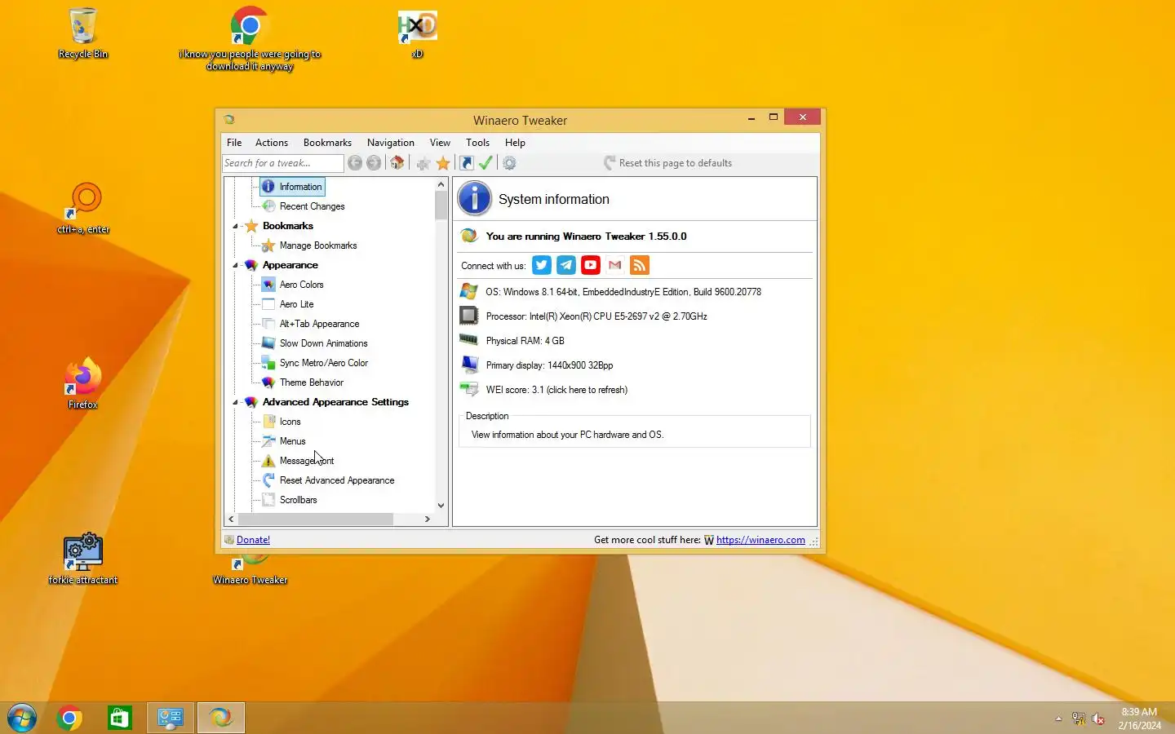This screenshot has width=1175, height=734.
Task: Select the HxD desktop shortcut
Action: tap(417, 33)
